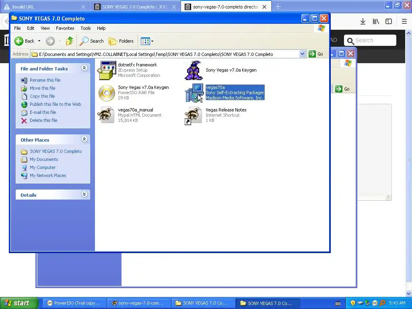Image resolution: width=412 pixels, height=309 pixels.
Task: Click the webpage Search field
Action: (370, 40)
